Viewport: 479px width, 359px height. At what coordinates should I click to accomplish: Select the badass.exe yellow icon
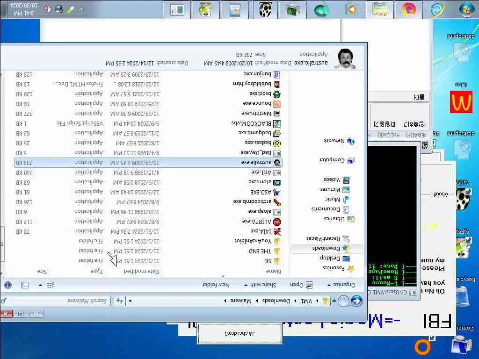tap(277, 143)
